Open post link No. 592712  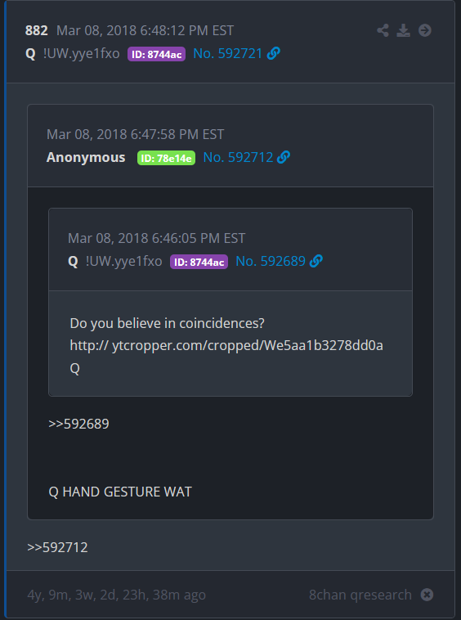tap(238, 157)
